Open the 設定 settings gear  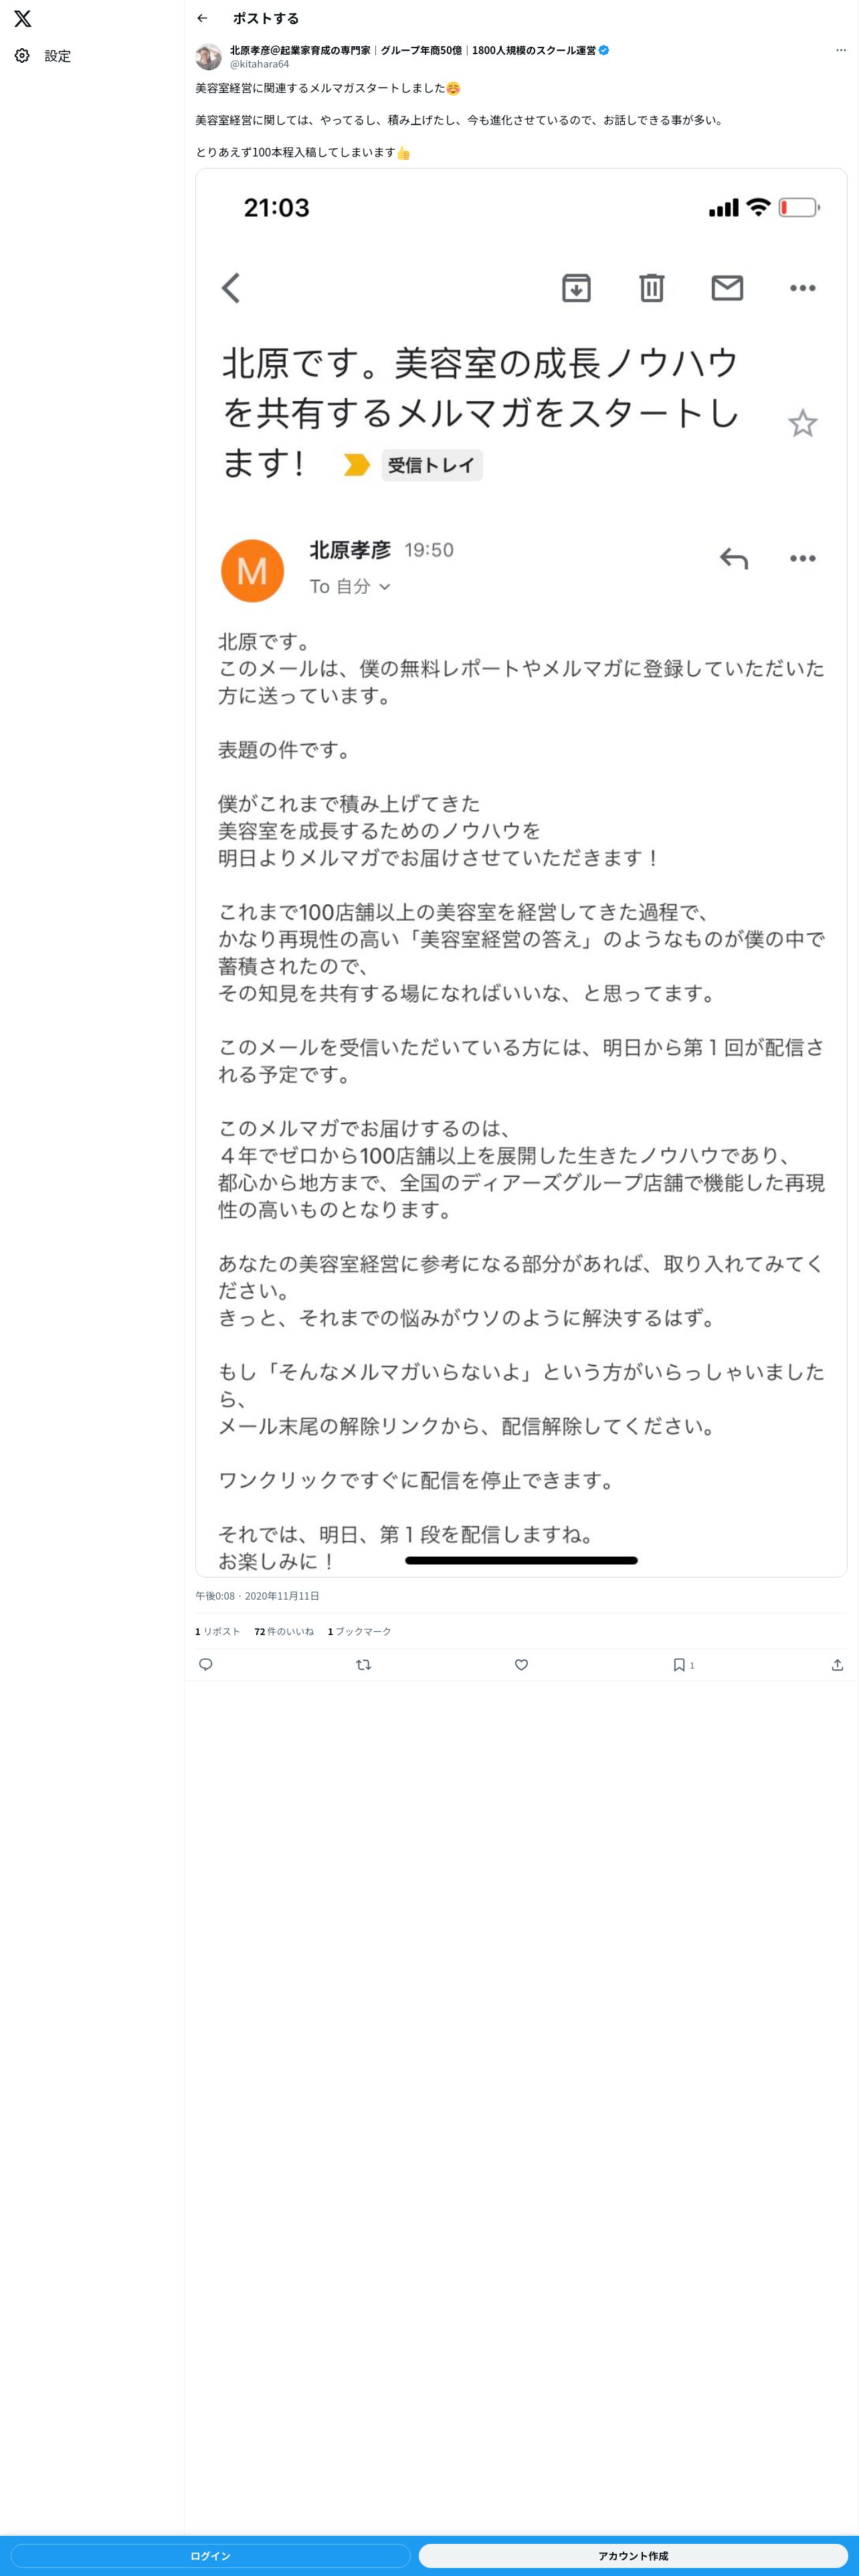[x=22, y=56]
